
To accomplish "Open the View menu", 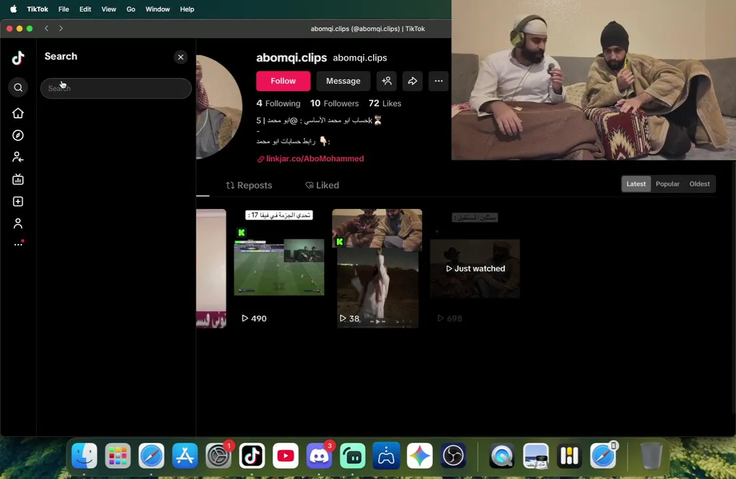I will (109, 9).
